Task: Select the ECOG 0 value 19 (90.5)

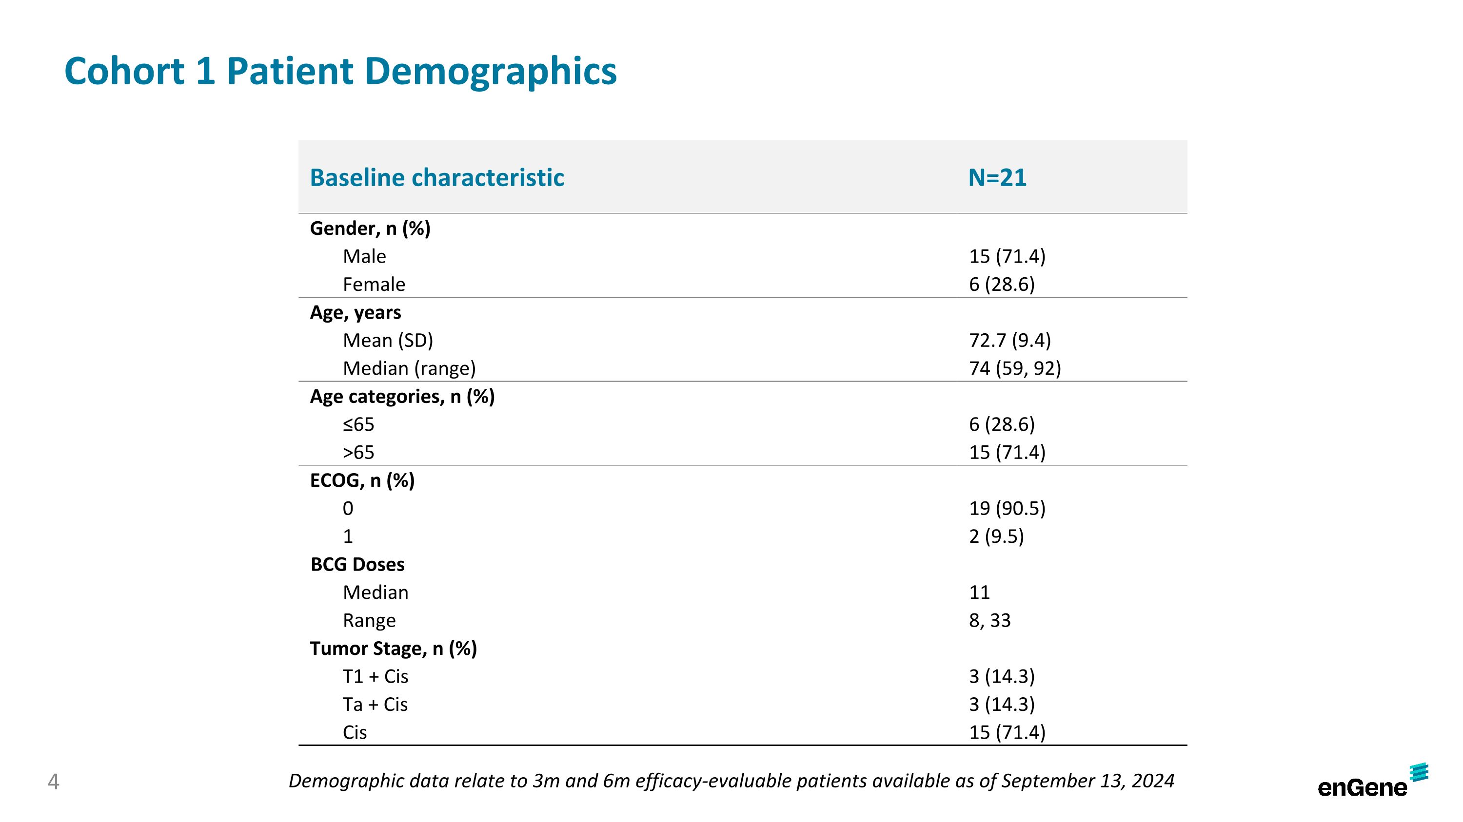Action: tap(1007, 508)
